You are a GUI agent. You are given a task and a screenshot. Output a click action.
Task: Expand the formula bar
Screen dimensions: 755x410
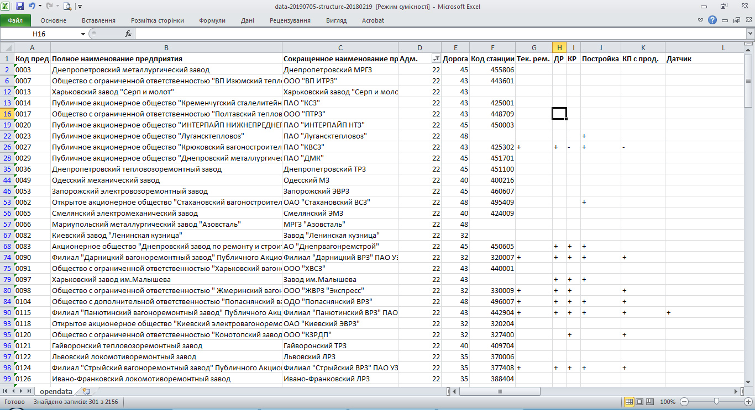coord(749,34)
